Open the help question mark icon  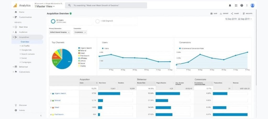point(242,5)
